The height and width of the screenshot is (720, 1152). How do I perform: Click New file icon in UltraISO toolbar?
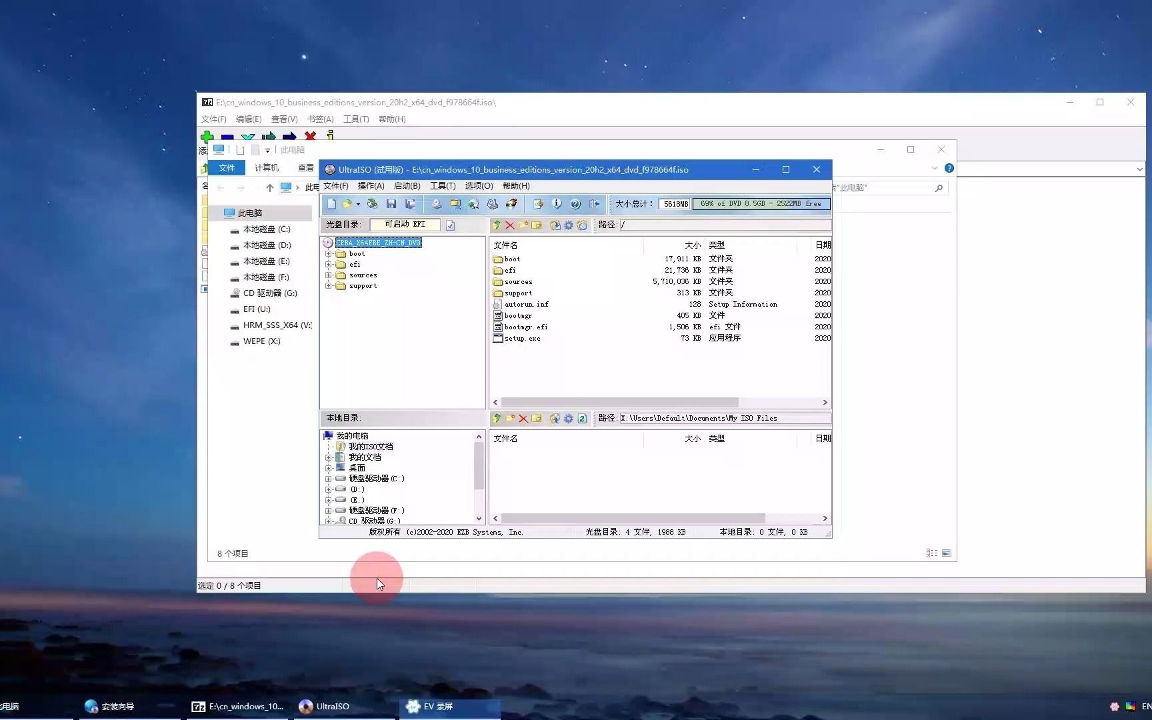click(x=331, y=204)
